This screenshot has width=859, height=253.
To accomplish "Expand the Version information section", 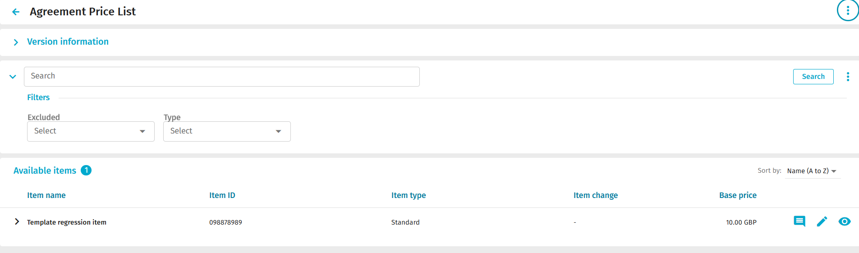I will pyautogui.click(x=16, y=42).
